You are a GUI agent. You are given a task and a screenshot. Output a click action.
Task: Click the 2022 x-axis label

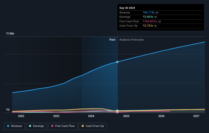click(21, 116)
